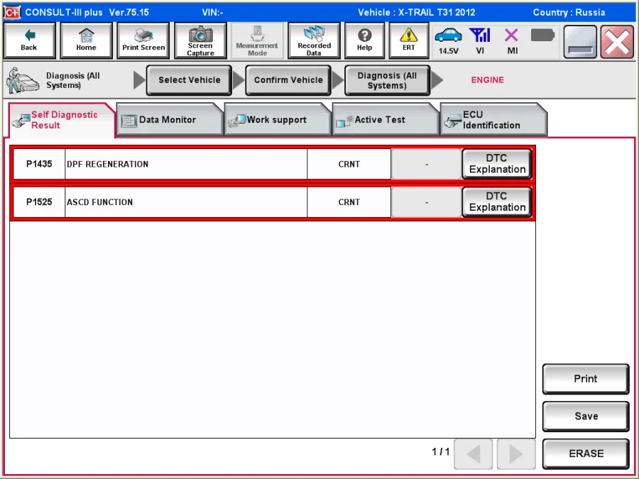Click the Print button

tap(586, 379)
